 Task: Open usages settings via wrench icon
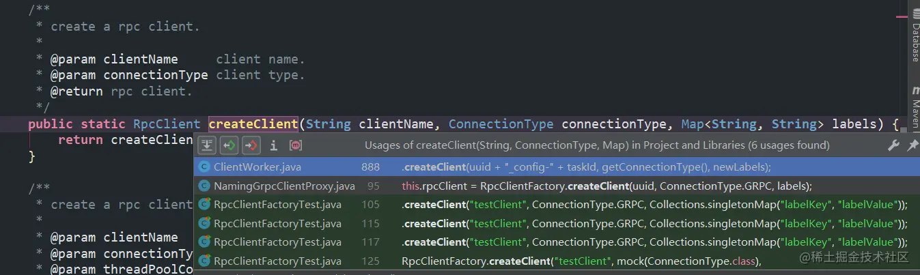[893, 145]
